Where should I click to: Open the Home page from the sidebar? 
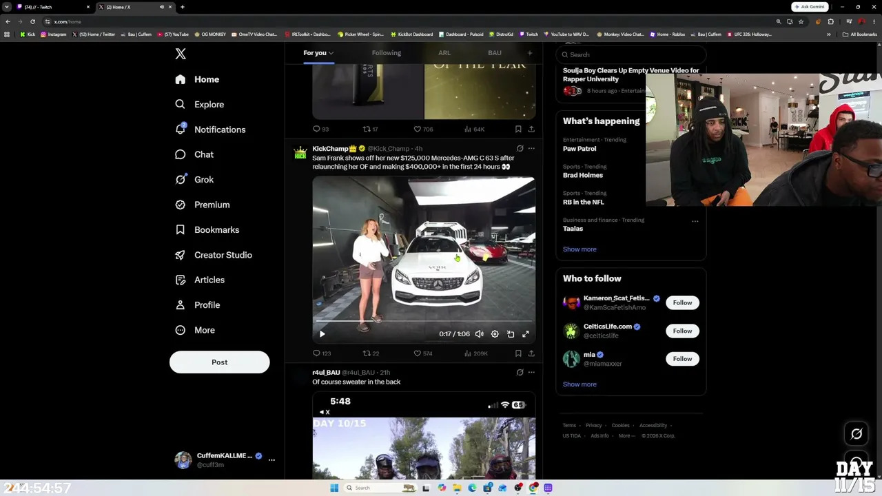197,79
